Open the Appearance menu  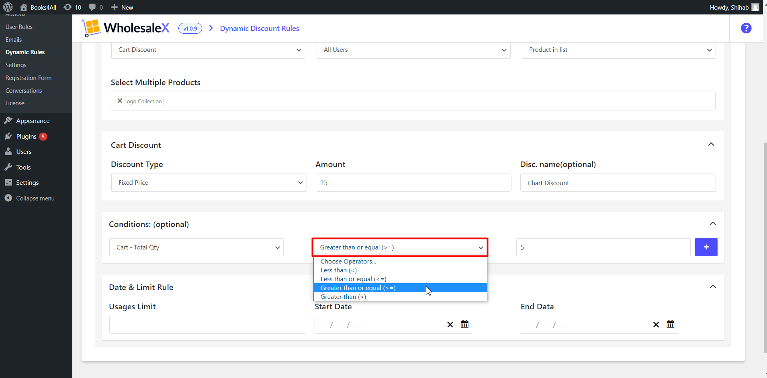click(x=33, y=121)
